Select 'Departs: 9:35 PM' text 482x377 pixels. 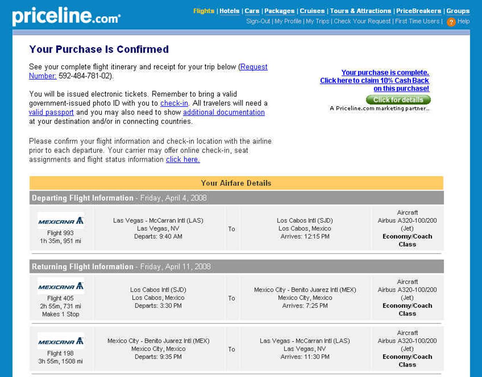158,357
